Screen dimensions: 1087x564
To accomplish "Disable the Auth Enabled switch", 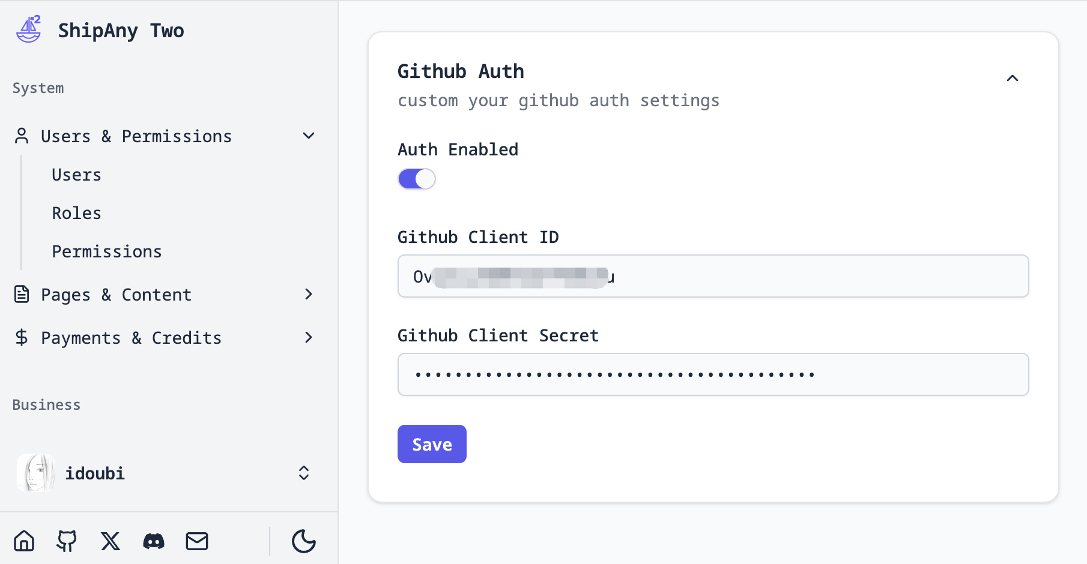I will 417,179.
